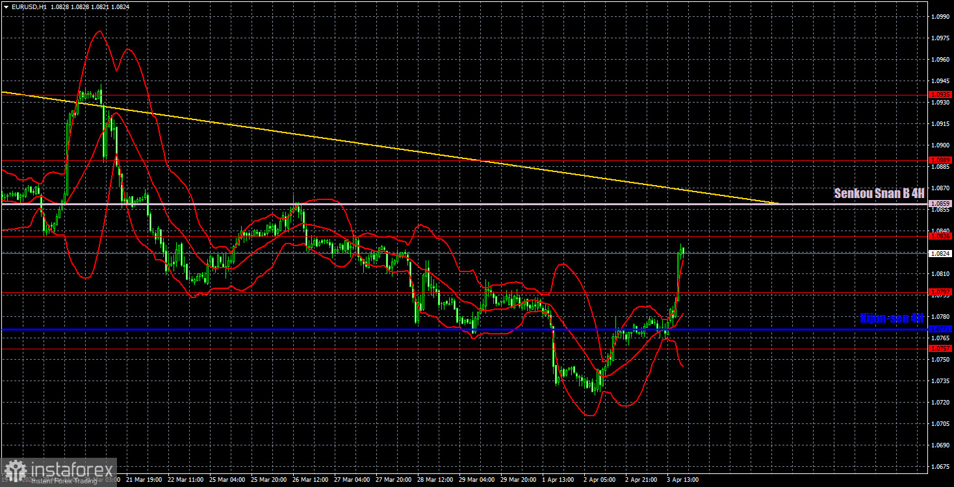Click the 1.0885 price axis label

click(x=940, y=166)
